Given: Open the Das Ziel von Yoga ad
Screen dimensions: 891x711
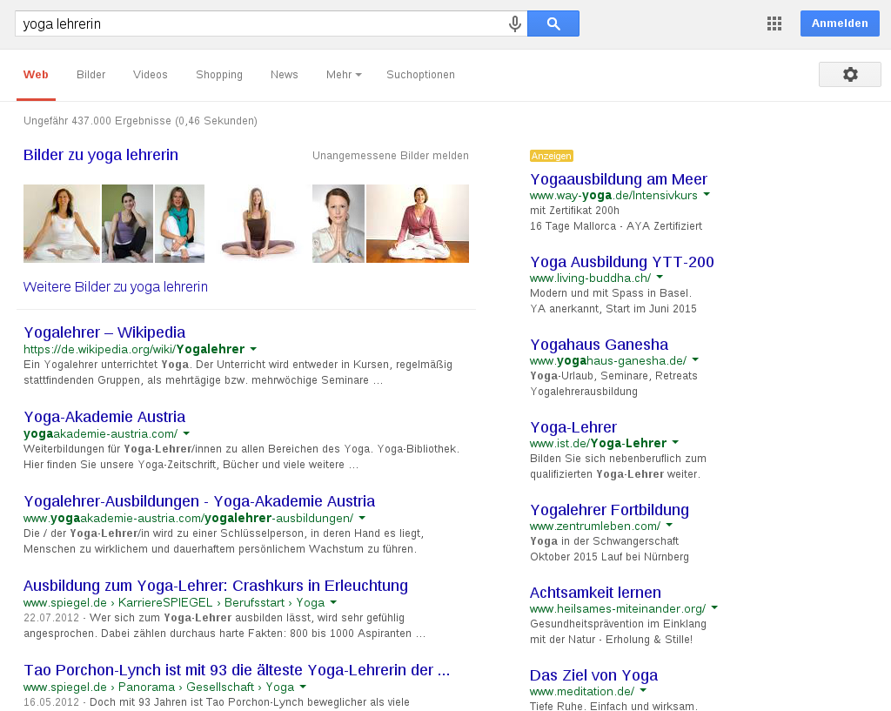Looking at the screenshot, I should coord(593,675).
